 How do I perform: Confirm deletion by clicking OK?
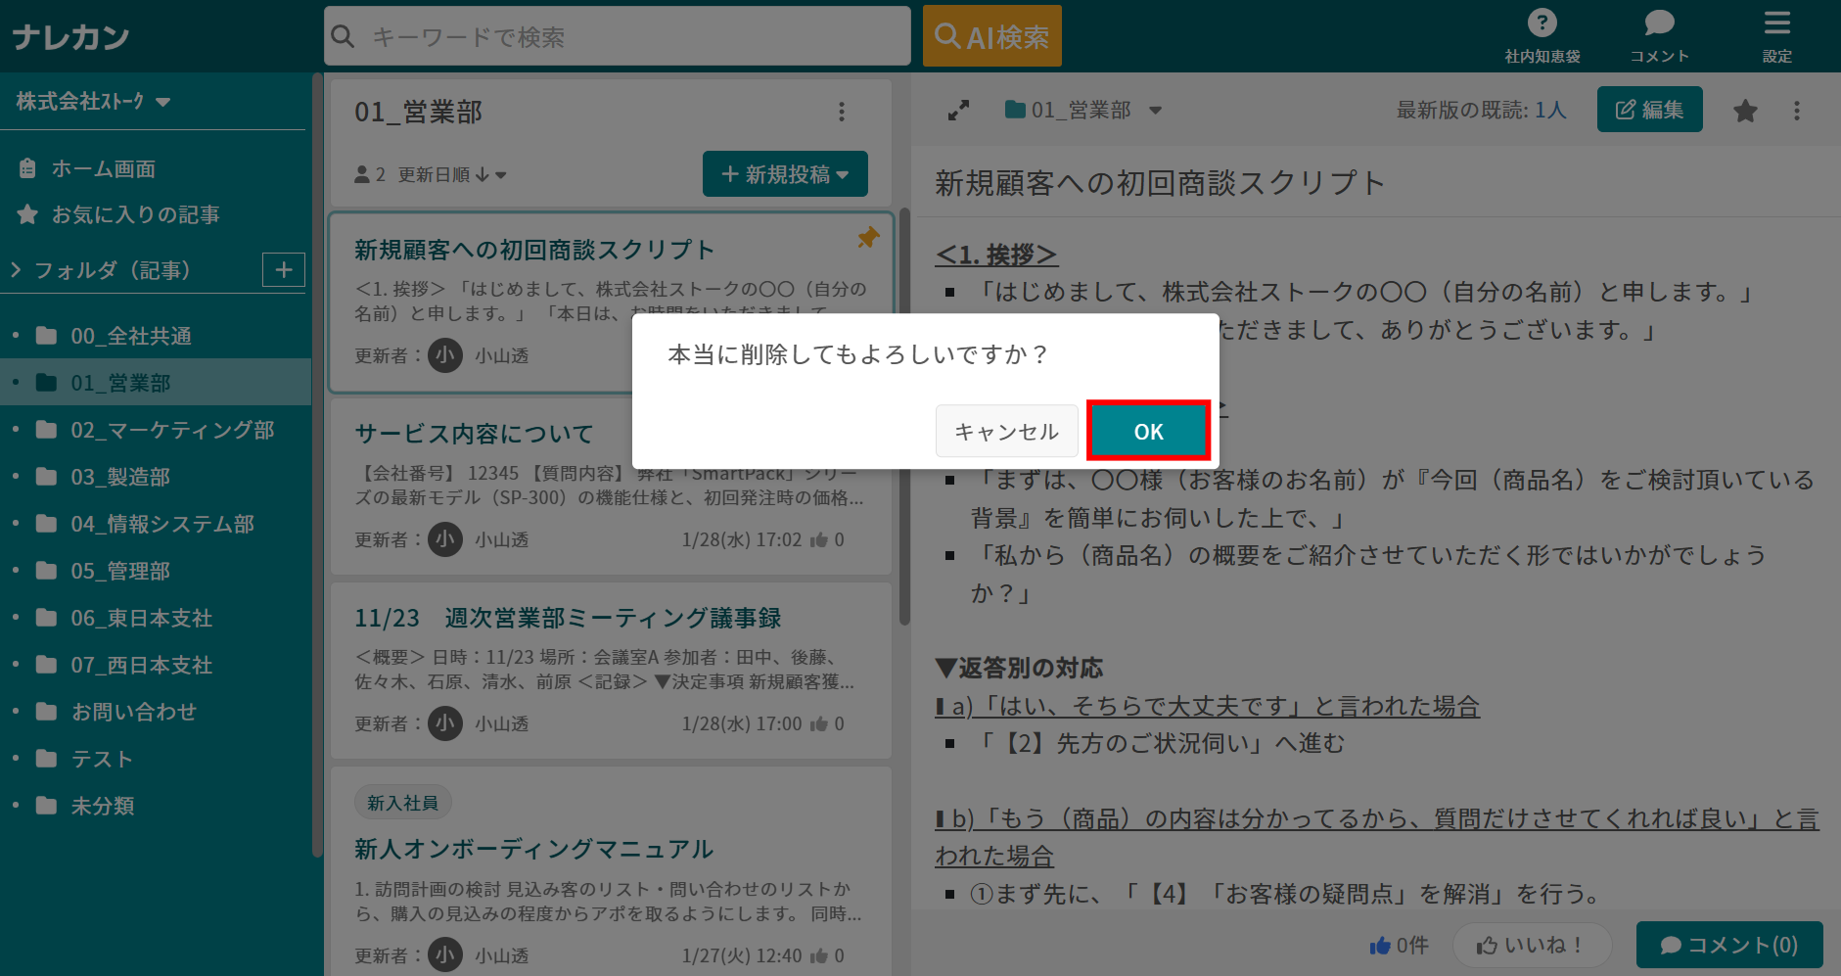pos(1148,431)
